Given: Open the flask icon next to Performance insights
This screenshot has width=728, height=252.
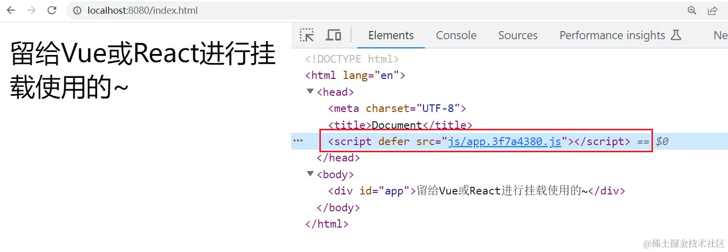Looking at the screenshot, I should pos(675,35).
